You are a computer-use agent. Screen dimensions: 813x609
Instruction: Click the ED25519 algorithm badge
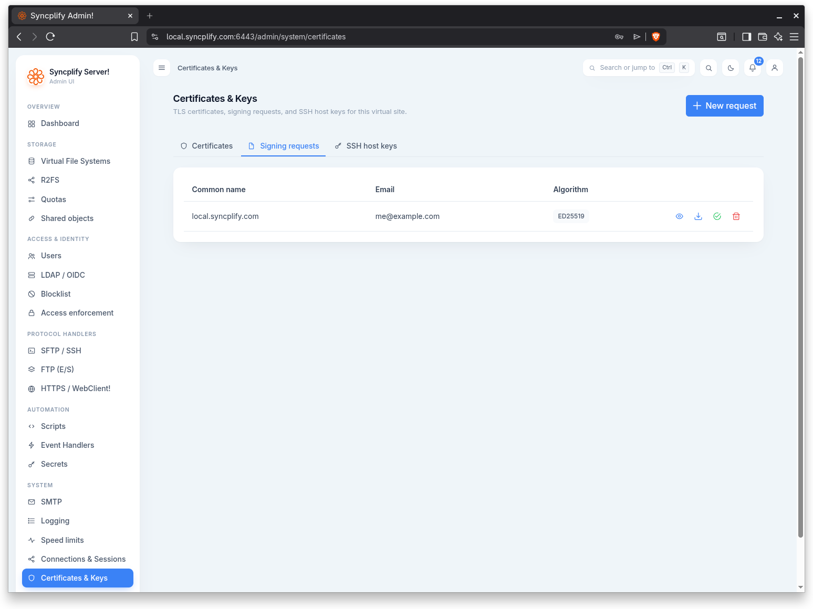pyautogui.click(x=571, y=216)
